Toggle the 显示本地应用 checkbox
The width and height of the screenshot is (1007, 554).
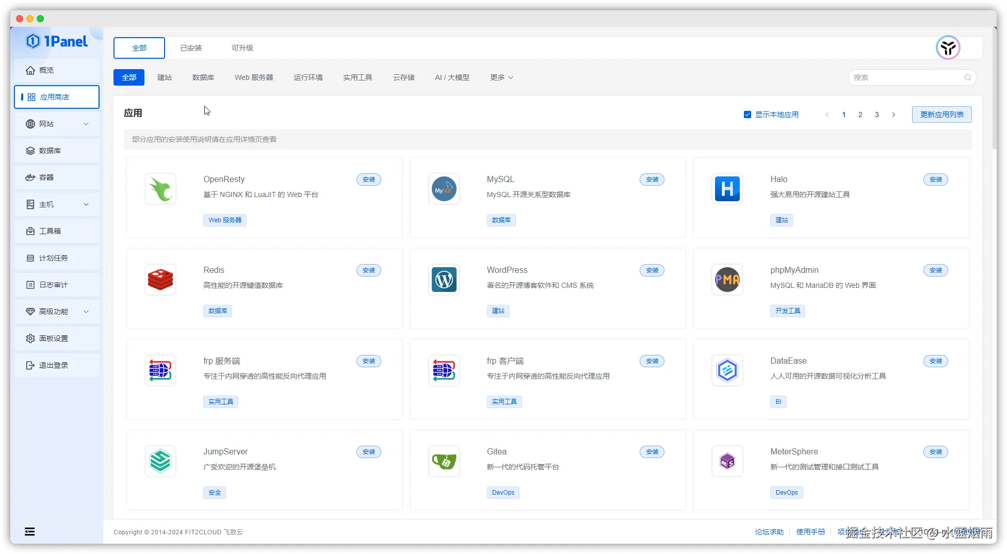(x=747, y=115)
